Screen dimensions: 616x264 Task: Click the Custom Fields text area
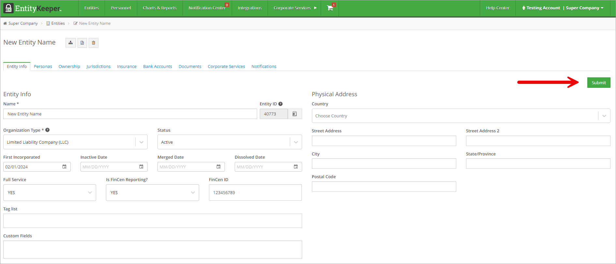point(153,249)
